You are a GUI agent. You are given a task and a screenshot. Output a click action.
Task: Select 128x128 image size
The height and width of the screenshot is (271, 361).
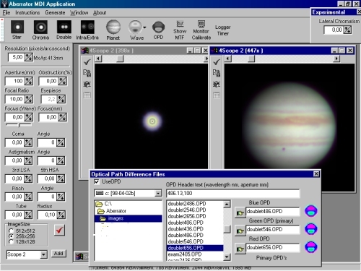11,241
